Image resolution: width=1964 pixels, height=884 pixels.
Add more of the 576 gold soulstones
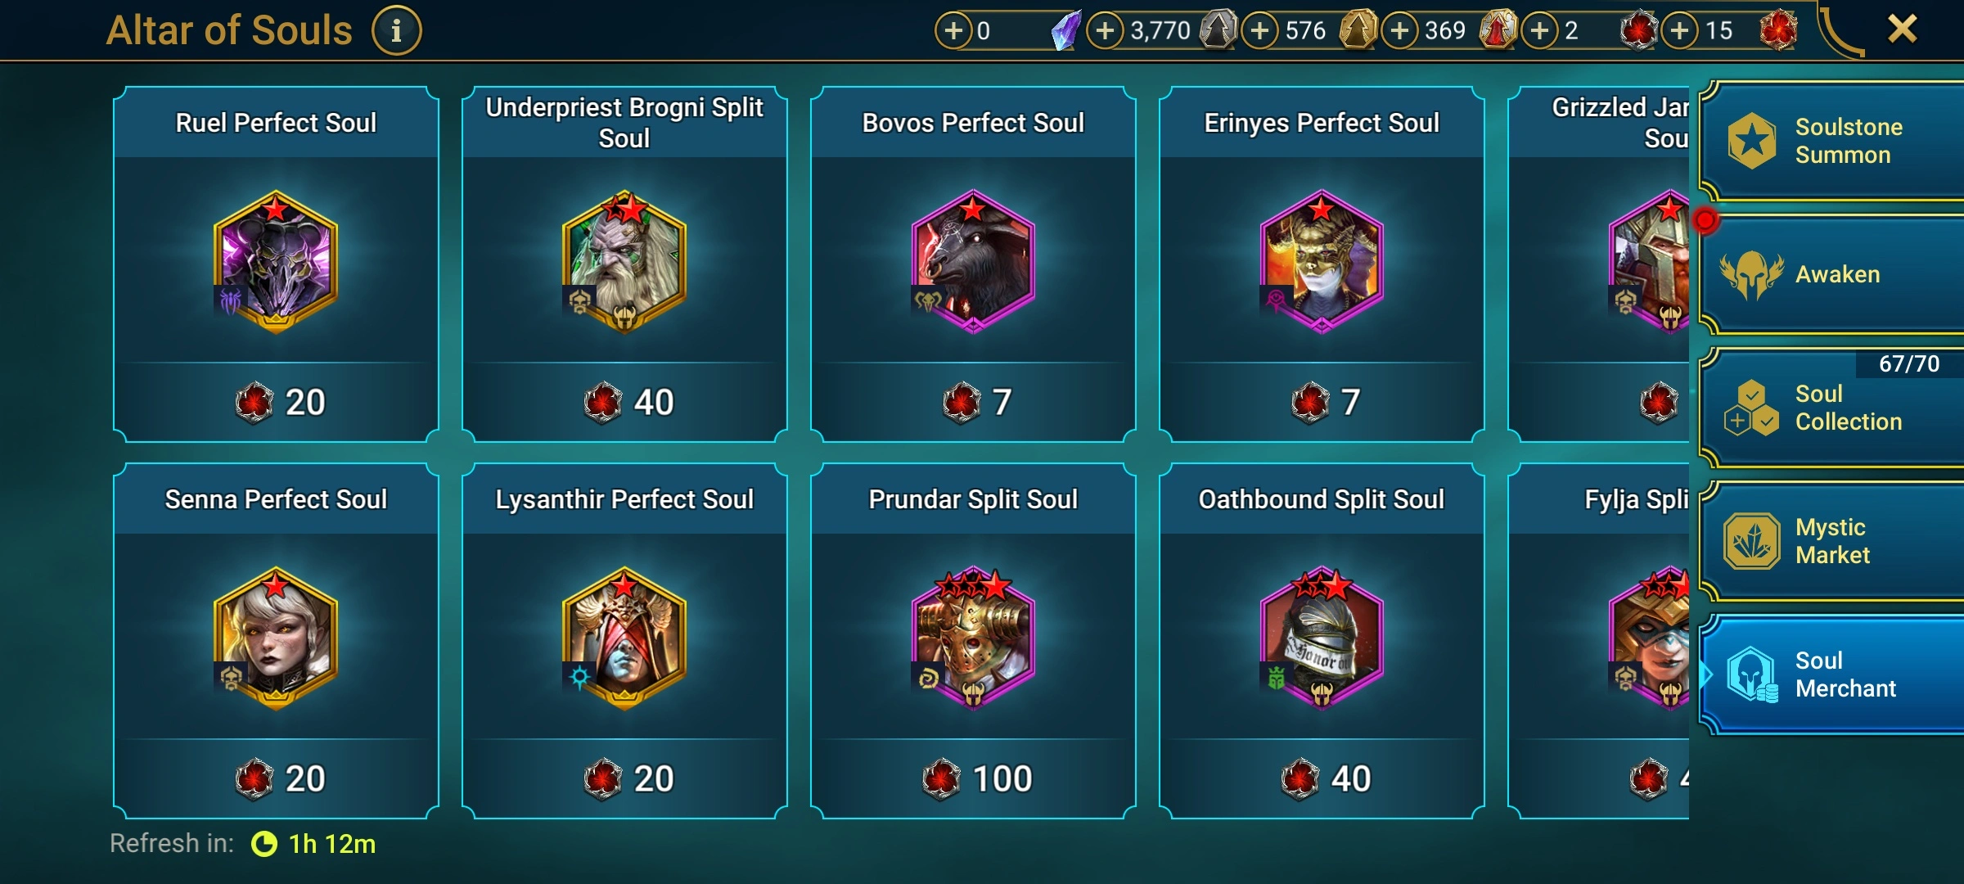tap(1260, 31)
